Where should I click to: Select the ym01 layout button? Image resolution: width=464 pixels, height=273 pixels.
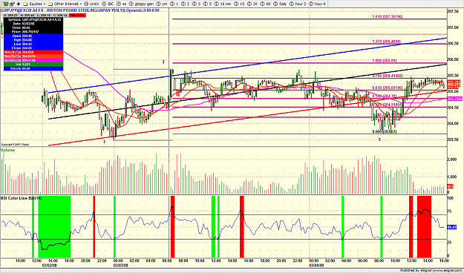[91, 4]
